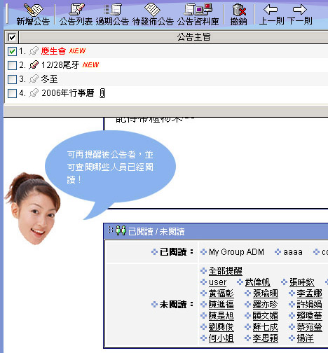This screenshot has width=328, height=353.
Task: Click the 公告主旨 column header
Action: tap(193, 37)
